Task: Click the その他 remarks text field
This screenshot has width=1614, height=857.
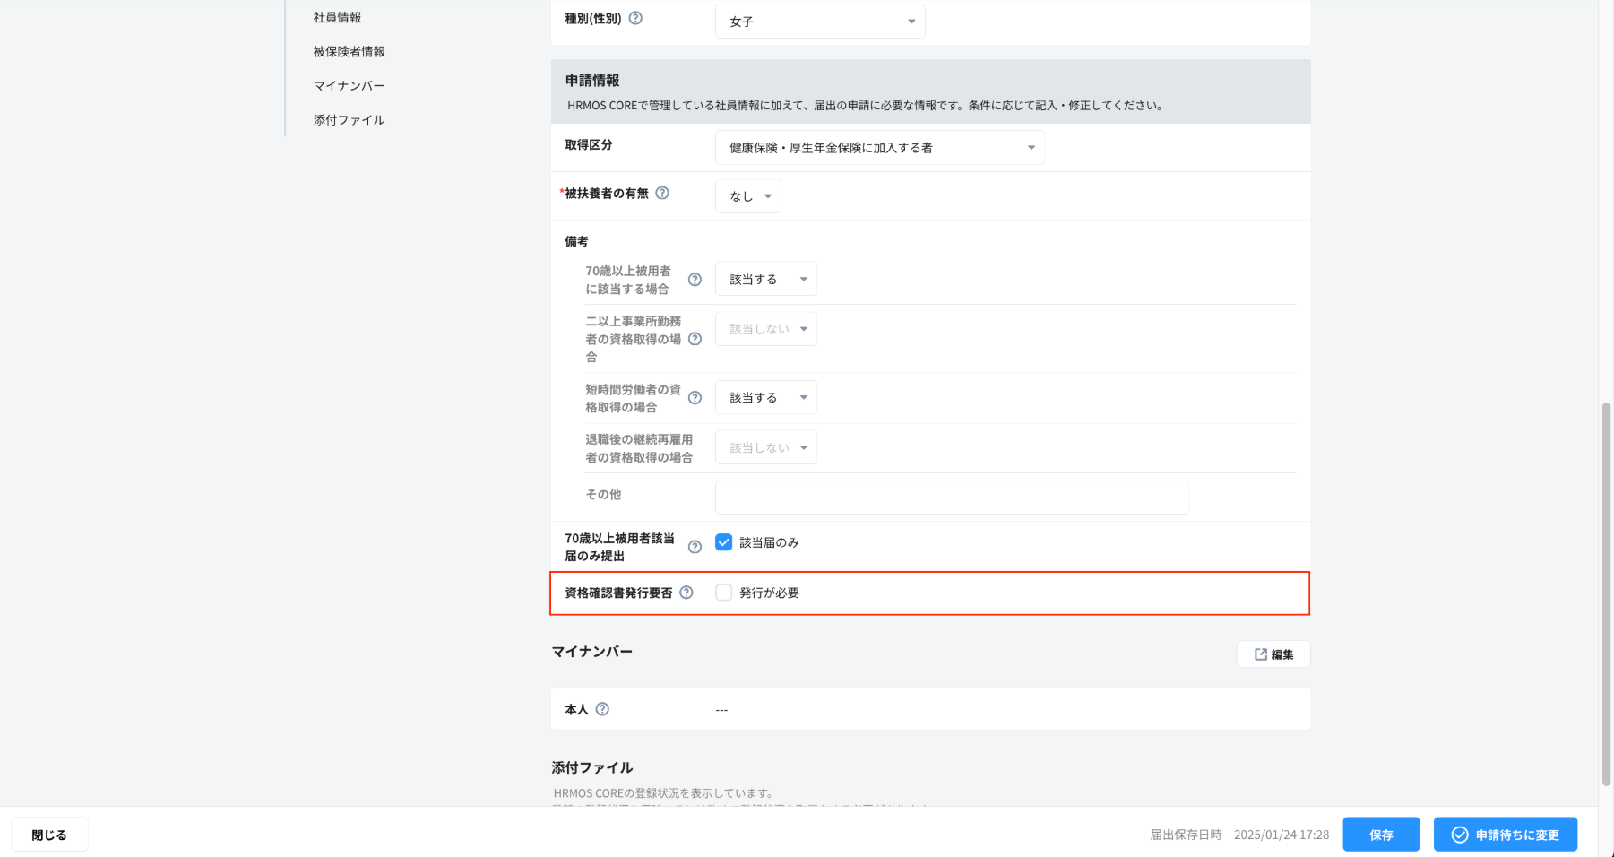Action: point(952,497)
